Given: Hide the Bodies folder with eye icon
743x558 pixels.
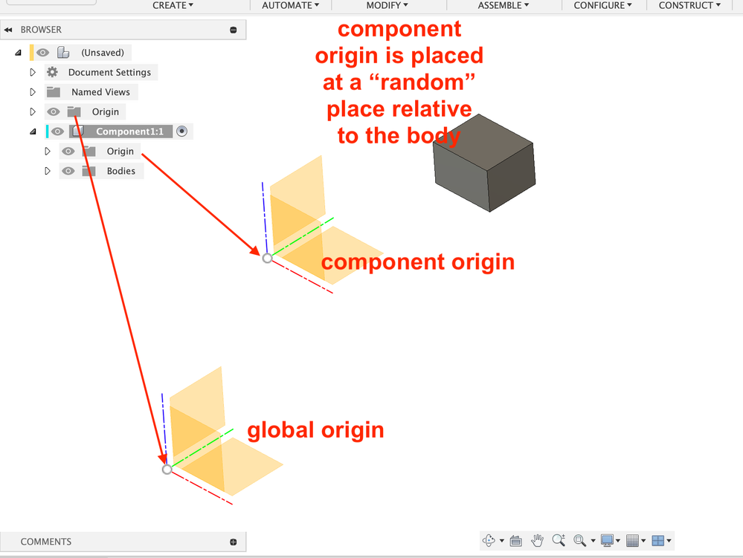Looking at the screenshot, I should point(68,171).
